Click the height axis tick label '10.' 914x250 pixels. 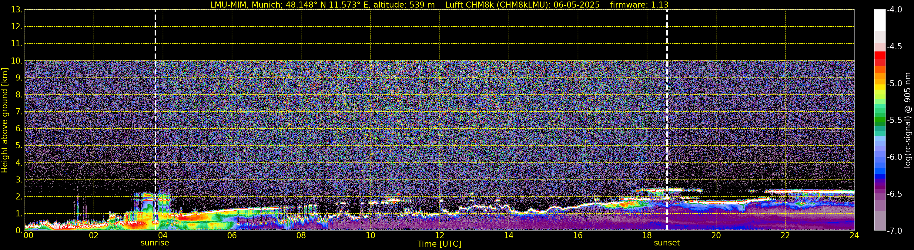(17, 61)
